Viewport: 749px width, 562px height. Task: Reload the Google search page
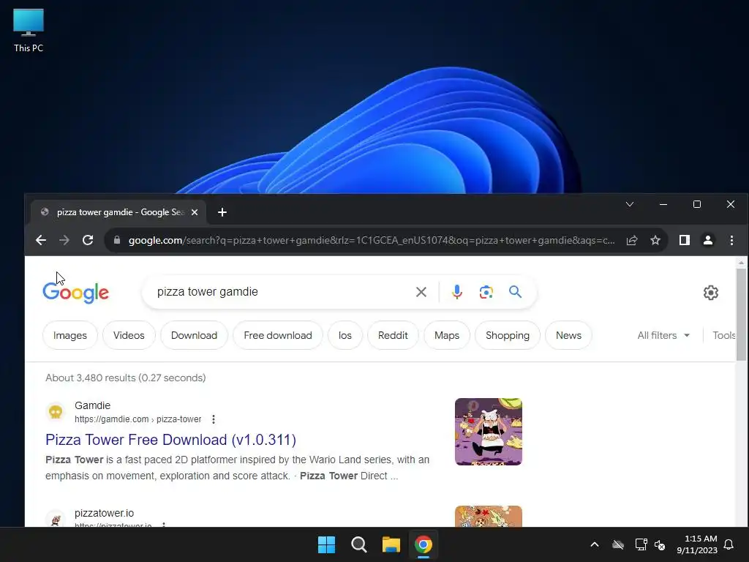(88, 240)
